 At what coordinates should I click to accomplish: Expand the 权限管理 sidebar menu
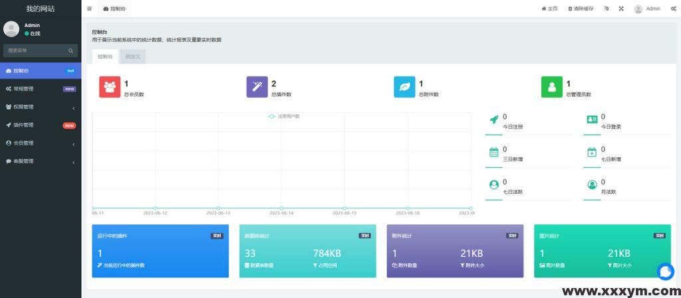40,107
